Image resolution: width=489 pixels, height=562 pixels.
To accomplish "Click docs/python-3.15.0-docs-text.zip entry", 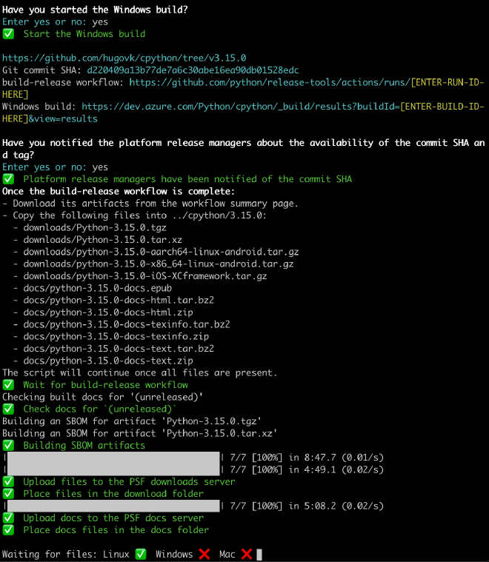I will click(x=108, y=361).
